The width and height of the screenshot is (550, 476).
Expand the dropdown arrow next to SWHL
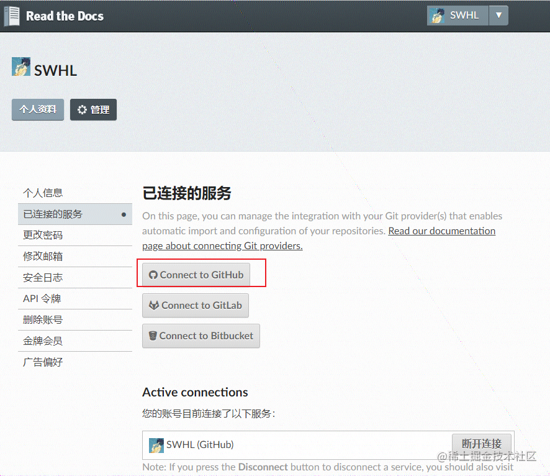(x=498, y=16)
